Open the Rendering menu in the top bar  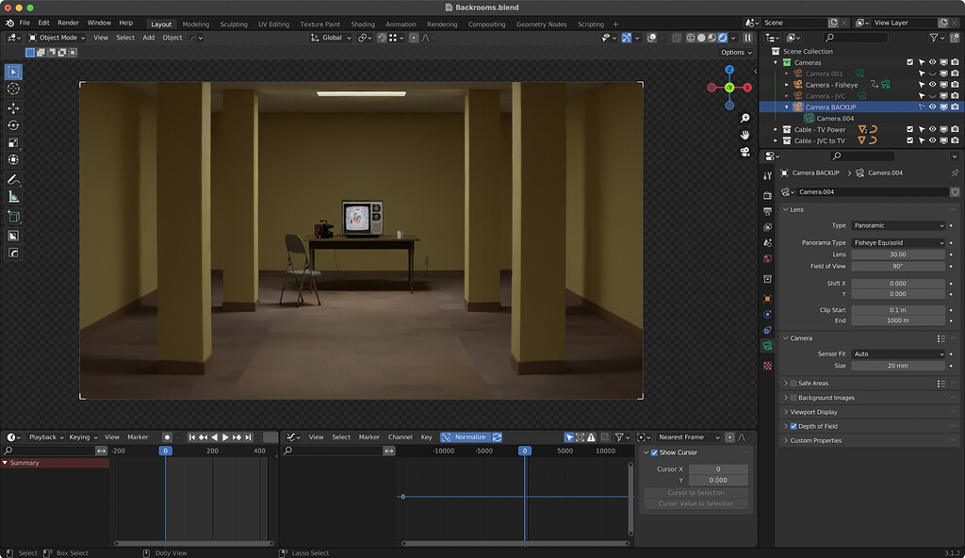coord(442,24)
